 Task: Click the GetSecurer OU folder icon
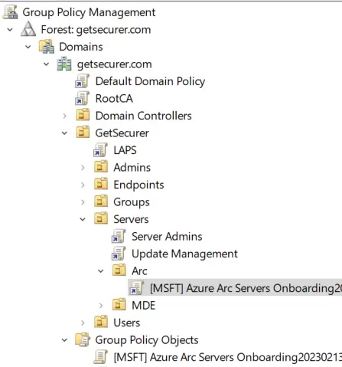[x=83, y=132]
